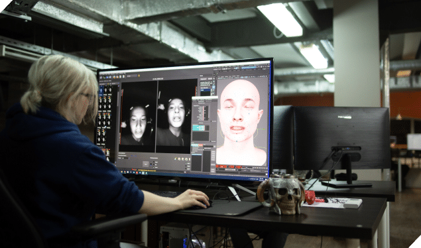The height and width of the screenshot is (248, 421).
Task: Click the last icon in the row below the camera views
Action: [190, 159]
